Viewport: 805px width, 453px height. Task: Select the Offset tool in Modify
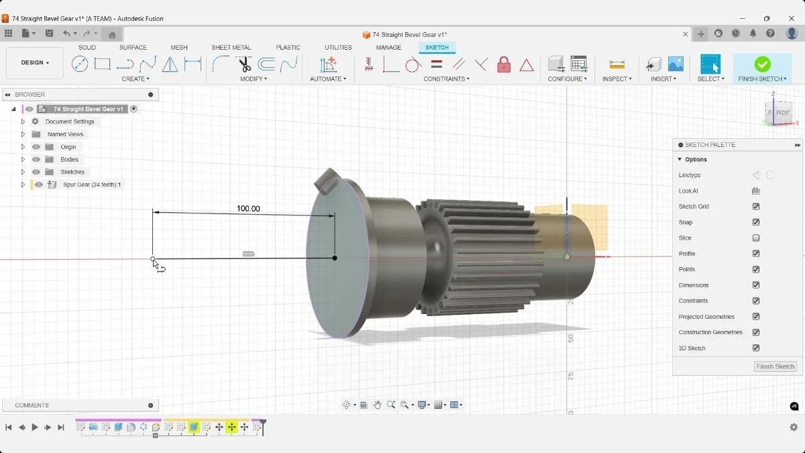tap(266, 64)
